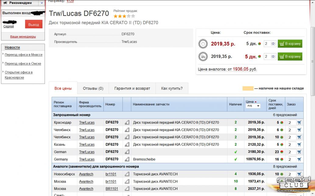
Task: Read news Переезд офиса в Миассе
Action: pyautogui.click(x=23, y=55)
